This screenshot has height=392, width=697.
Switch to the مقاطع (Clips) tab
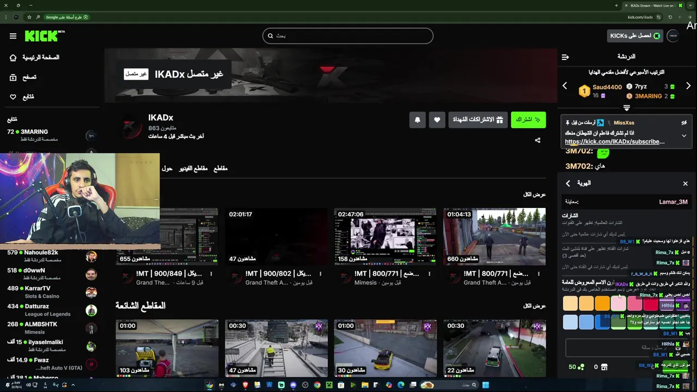tap(221, 169)
